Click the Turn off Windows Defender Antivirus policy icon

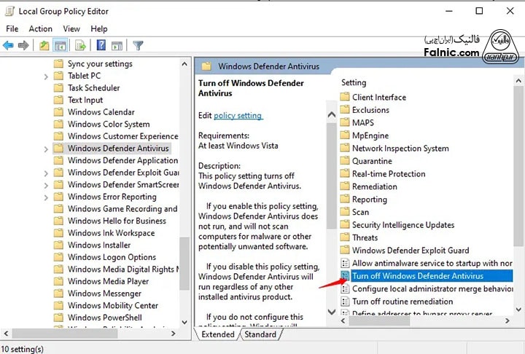[x=345, y=276]
